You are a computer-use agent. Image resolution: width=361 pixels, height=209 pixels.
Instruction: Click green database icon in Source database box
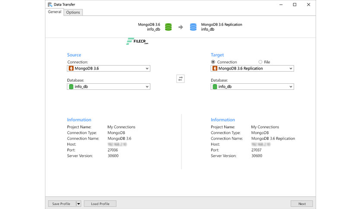click(x=71, y=86)
